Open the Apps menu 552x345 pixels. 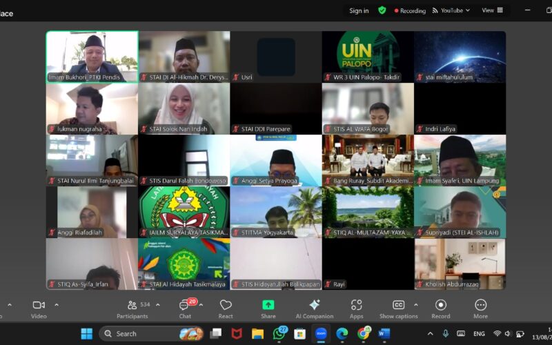click(356, 309)
